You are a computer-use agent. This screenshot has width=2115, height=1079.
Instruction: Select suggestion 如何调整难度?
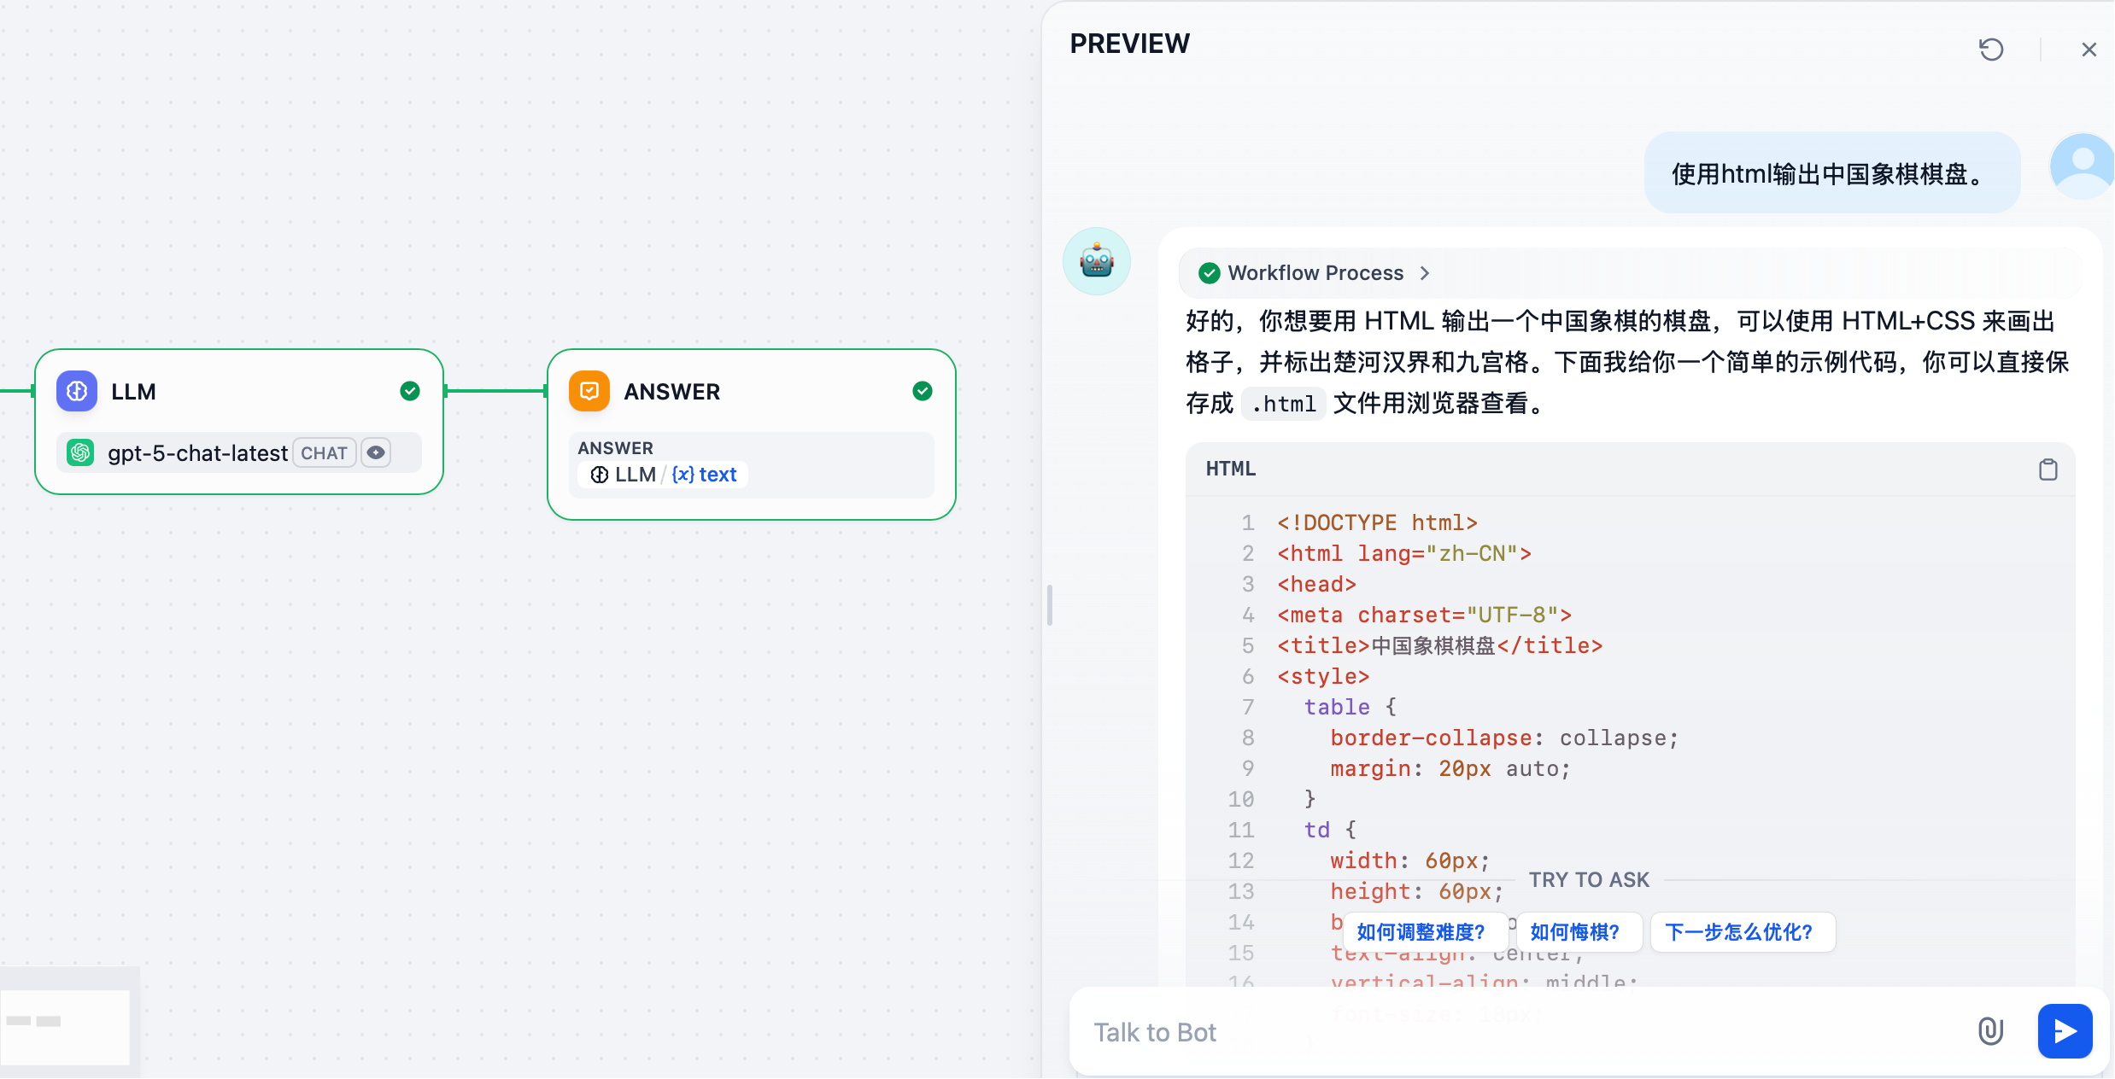(x=1421, y=932)
